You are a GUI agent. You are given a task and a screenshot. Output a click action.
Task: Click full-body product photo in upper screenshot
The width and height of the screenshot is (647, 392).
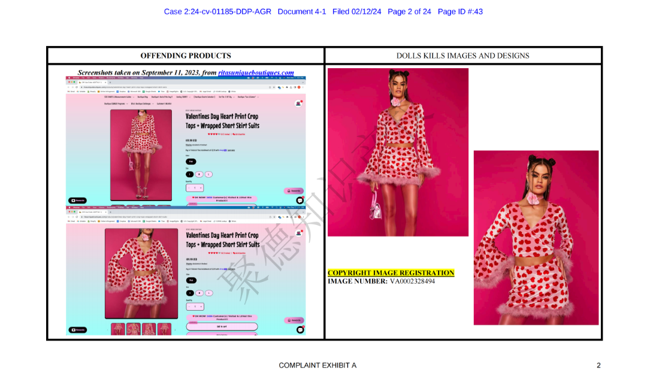click(x=141, y=155)
